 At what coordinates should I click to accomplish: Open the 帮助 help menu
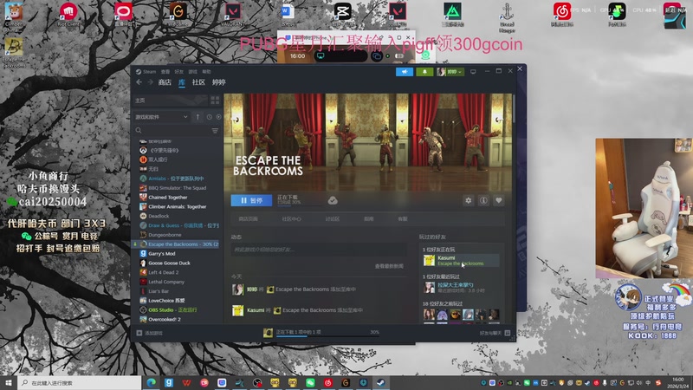point(207,72)
